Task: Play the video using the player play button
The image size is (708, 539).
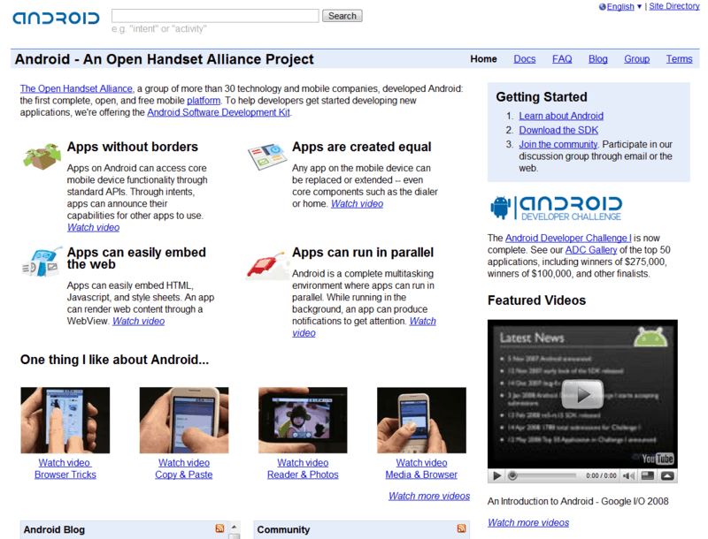Action: (497, 476)
